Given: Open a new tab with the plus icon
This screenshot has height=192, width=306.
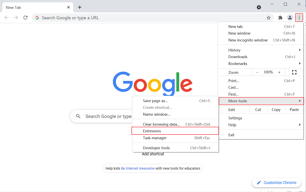Looking at the screenshot, I should tap(80, 7).
